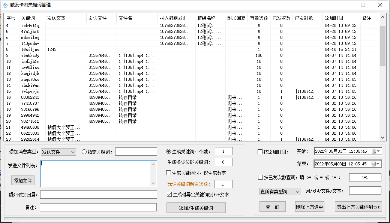Sort by 发送文本 column header
Screen dimensions: 390x223
66,18
